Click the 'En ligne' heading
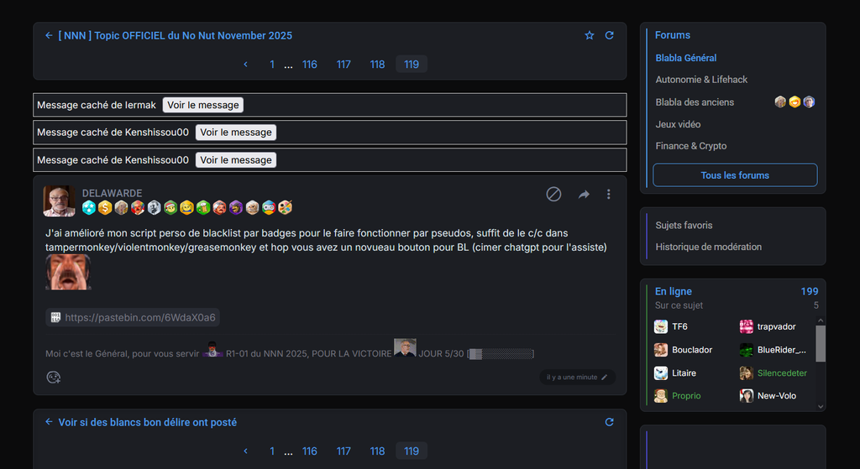 (x=674, y=291)
